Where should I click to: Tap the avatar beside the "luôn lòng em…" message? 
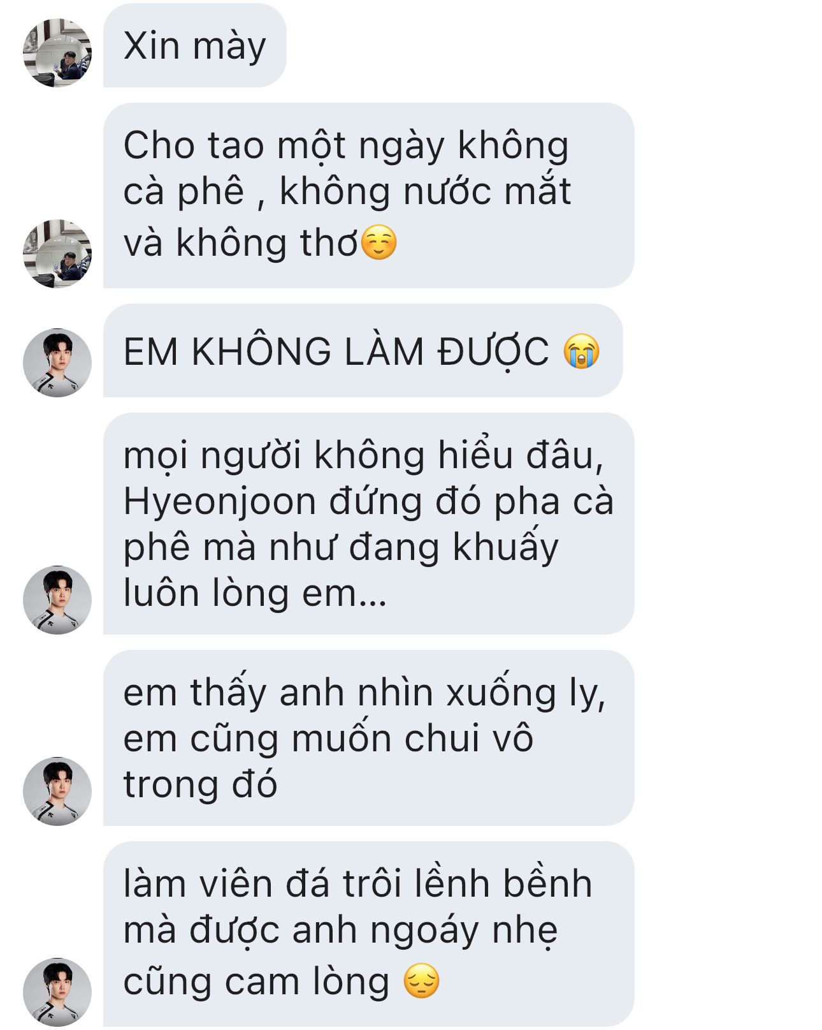pyautogui.click(x=57, y=600)
